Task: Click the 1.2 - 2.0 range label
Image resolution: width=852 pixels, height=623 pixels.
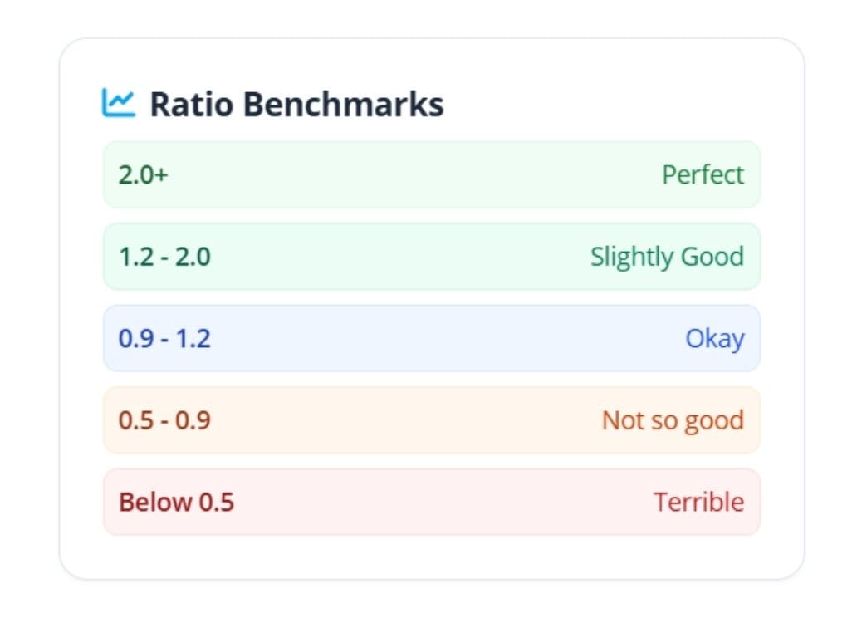Action: pos(165,256)
